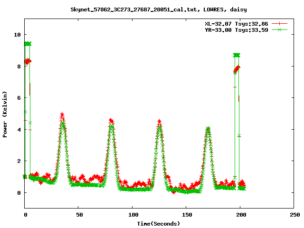Click the red cluster near 8 Kelvin at 197 seconds
The width and height of the screenshot is (304, 228).
(237, 69)
